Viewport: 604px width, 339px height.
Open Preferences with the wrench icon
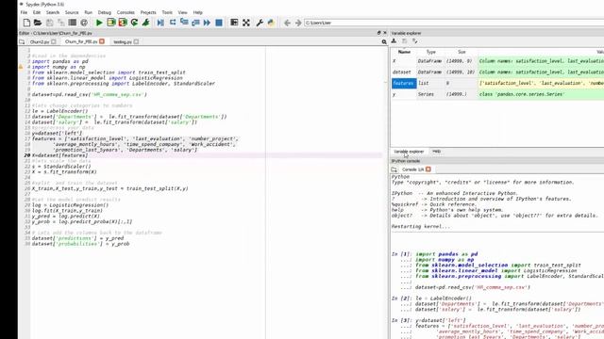[x=260, y=23]
